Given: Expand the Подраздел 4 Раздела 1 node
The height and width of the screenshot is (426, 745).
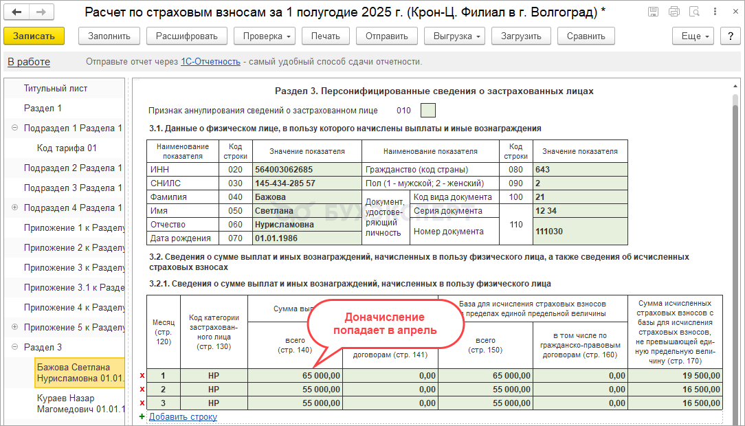Looking at the screenshot, I should point(14,208).
